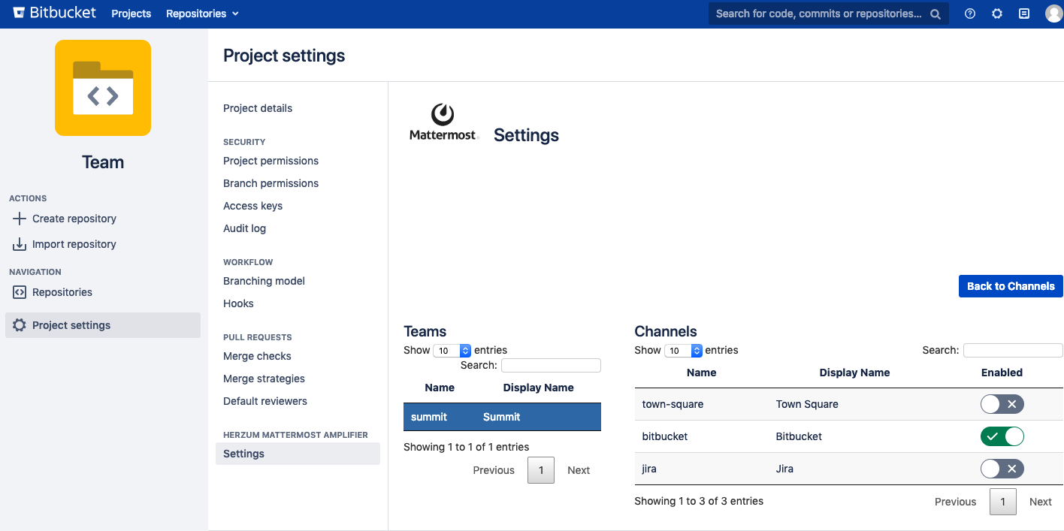Image resolution: width=1064 pixels, height=531 pixels.
Task: Open Branch permissions settings page
Action: [x=271, y=183]
